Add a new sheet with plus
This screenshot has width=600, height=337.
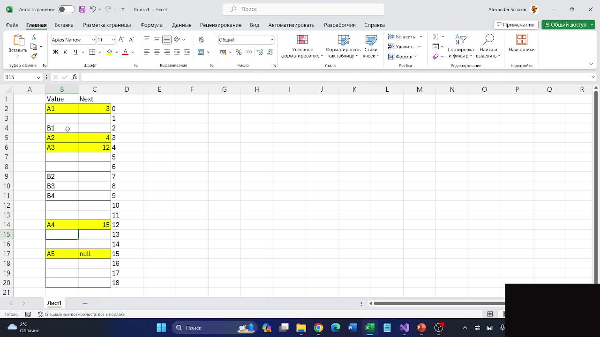pyautogui.click(x=85, y=303)
